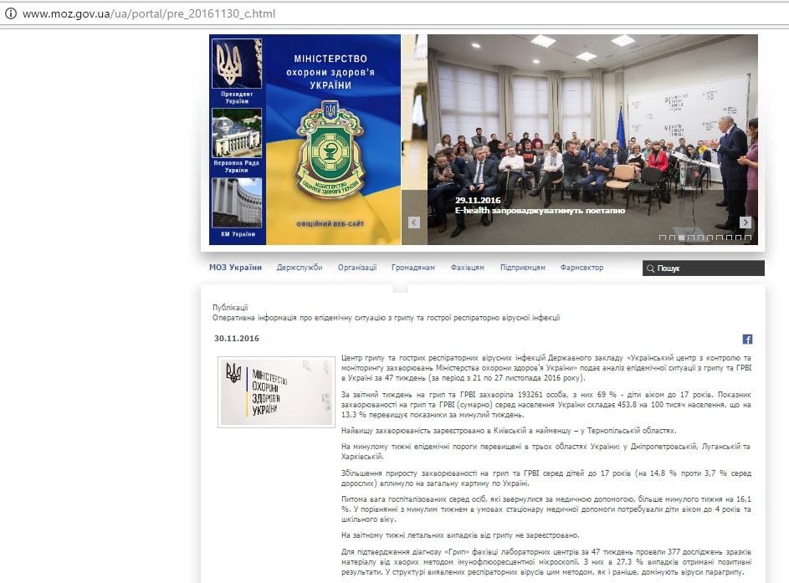The width and height of the screenshot is (789, 583).
Task: Click the 30.11.2016 article date
Action: 237,339
